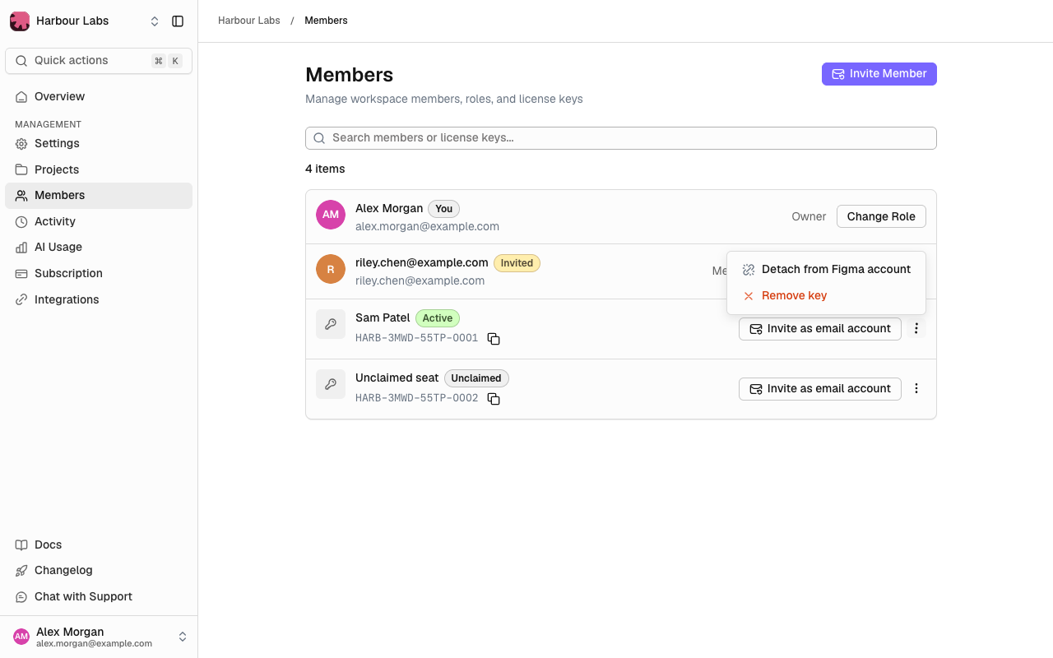
Task: Click the Owner role label
Action: click(809, 216)
